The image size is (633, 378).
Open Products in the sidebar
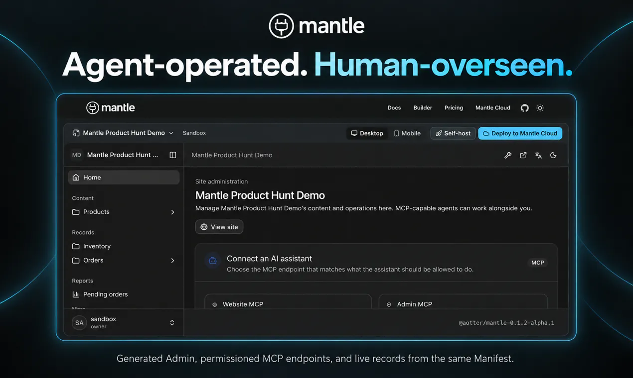click(124, 212)
